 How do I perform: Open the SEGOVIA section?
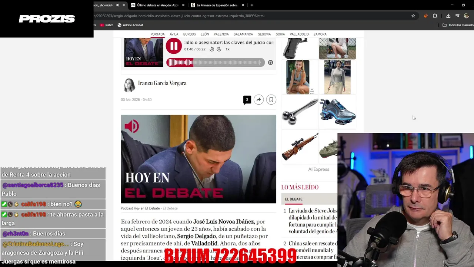(x=264, y=34)
